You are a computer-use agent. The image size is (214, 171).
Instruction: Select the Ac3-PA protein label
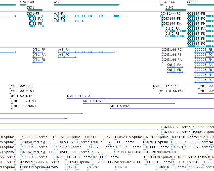pos(64,50)
